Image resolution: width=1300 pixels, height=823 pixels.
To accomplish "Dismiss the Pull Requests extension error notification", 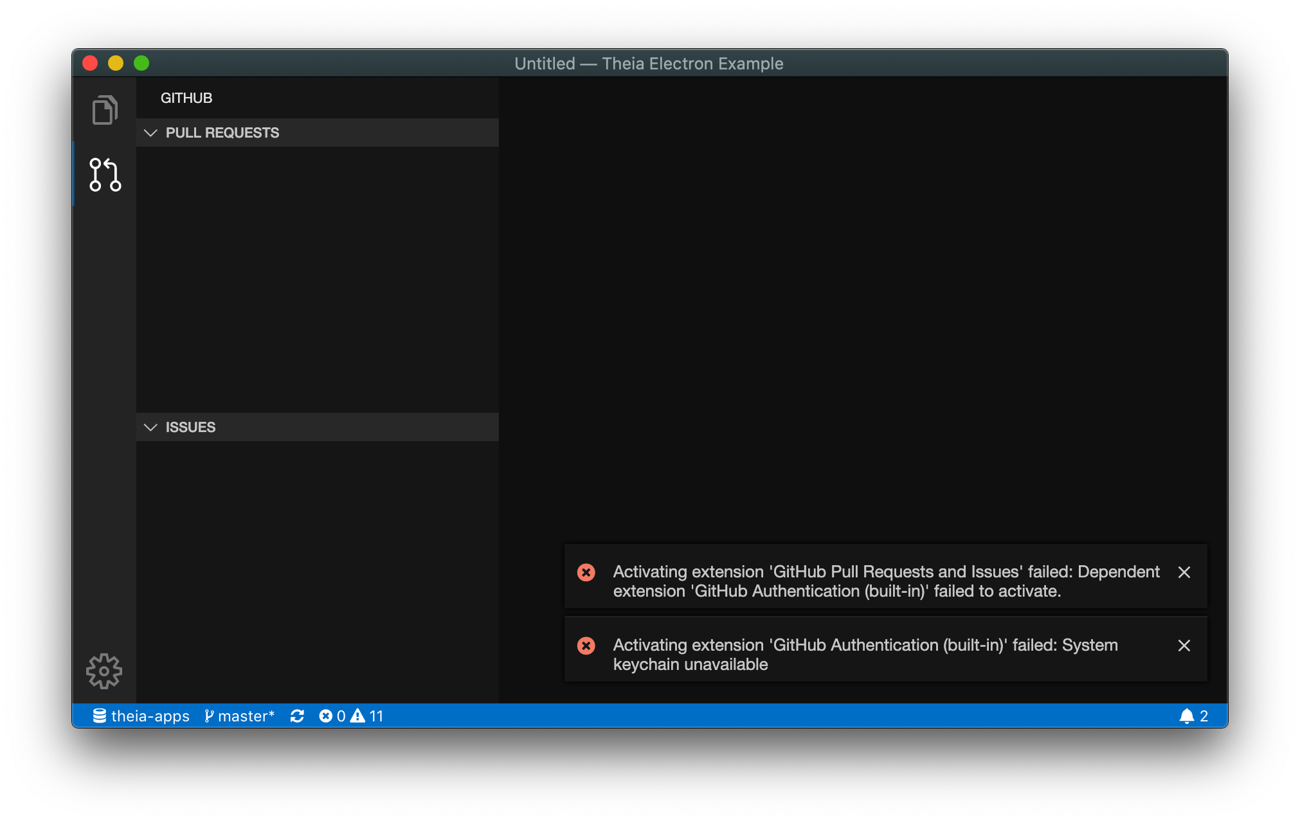I will [x=1185, y=572].
